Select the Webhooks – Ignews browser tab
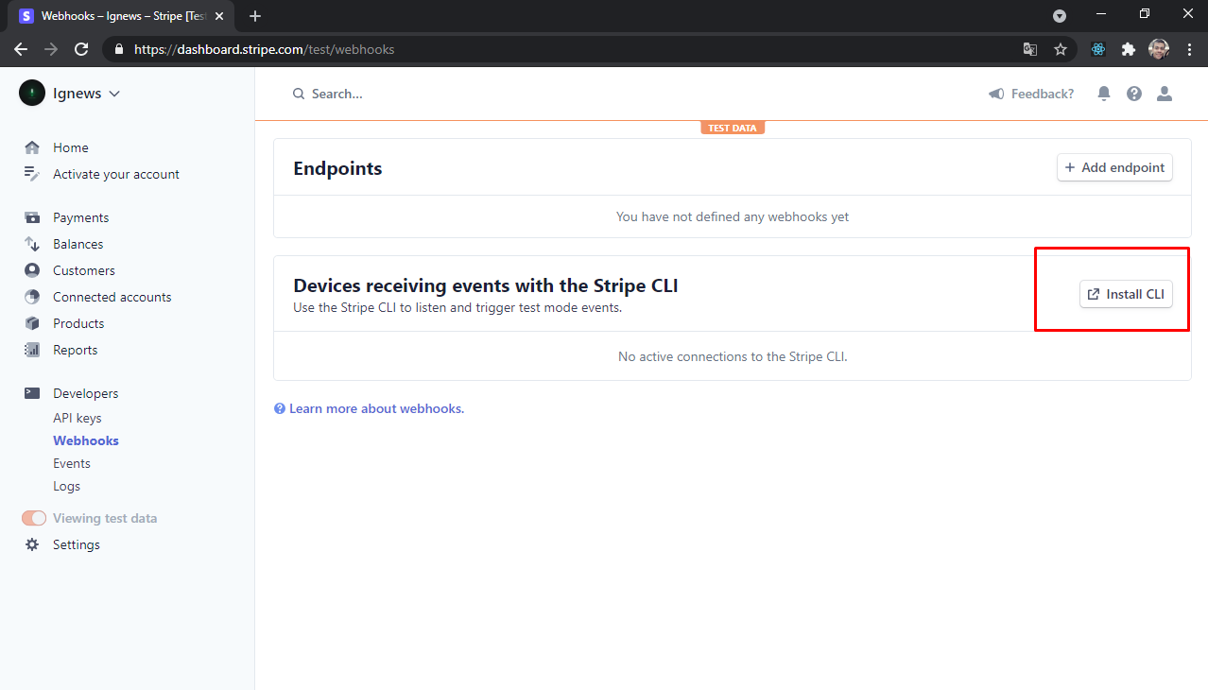The image size is (1208, 690). tap(121, 16)
